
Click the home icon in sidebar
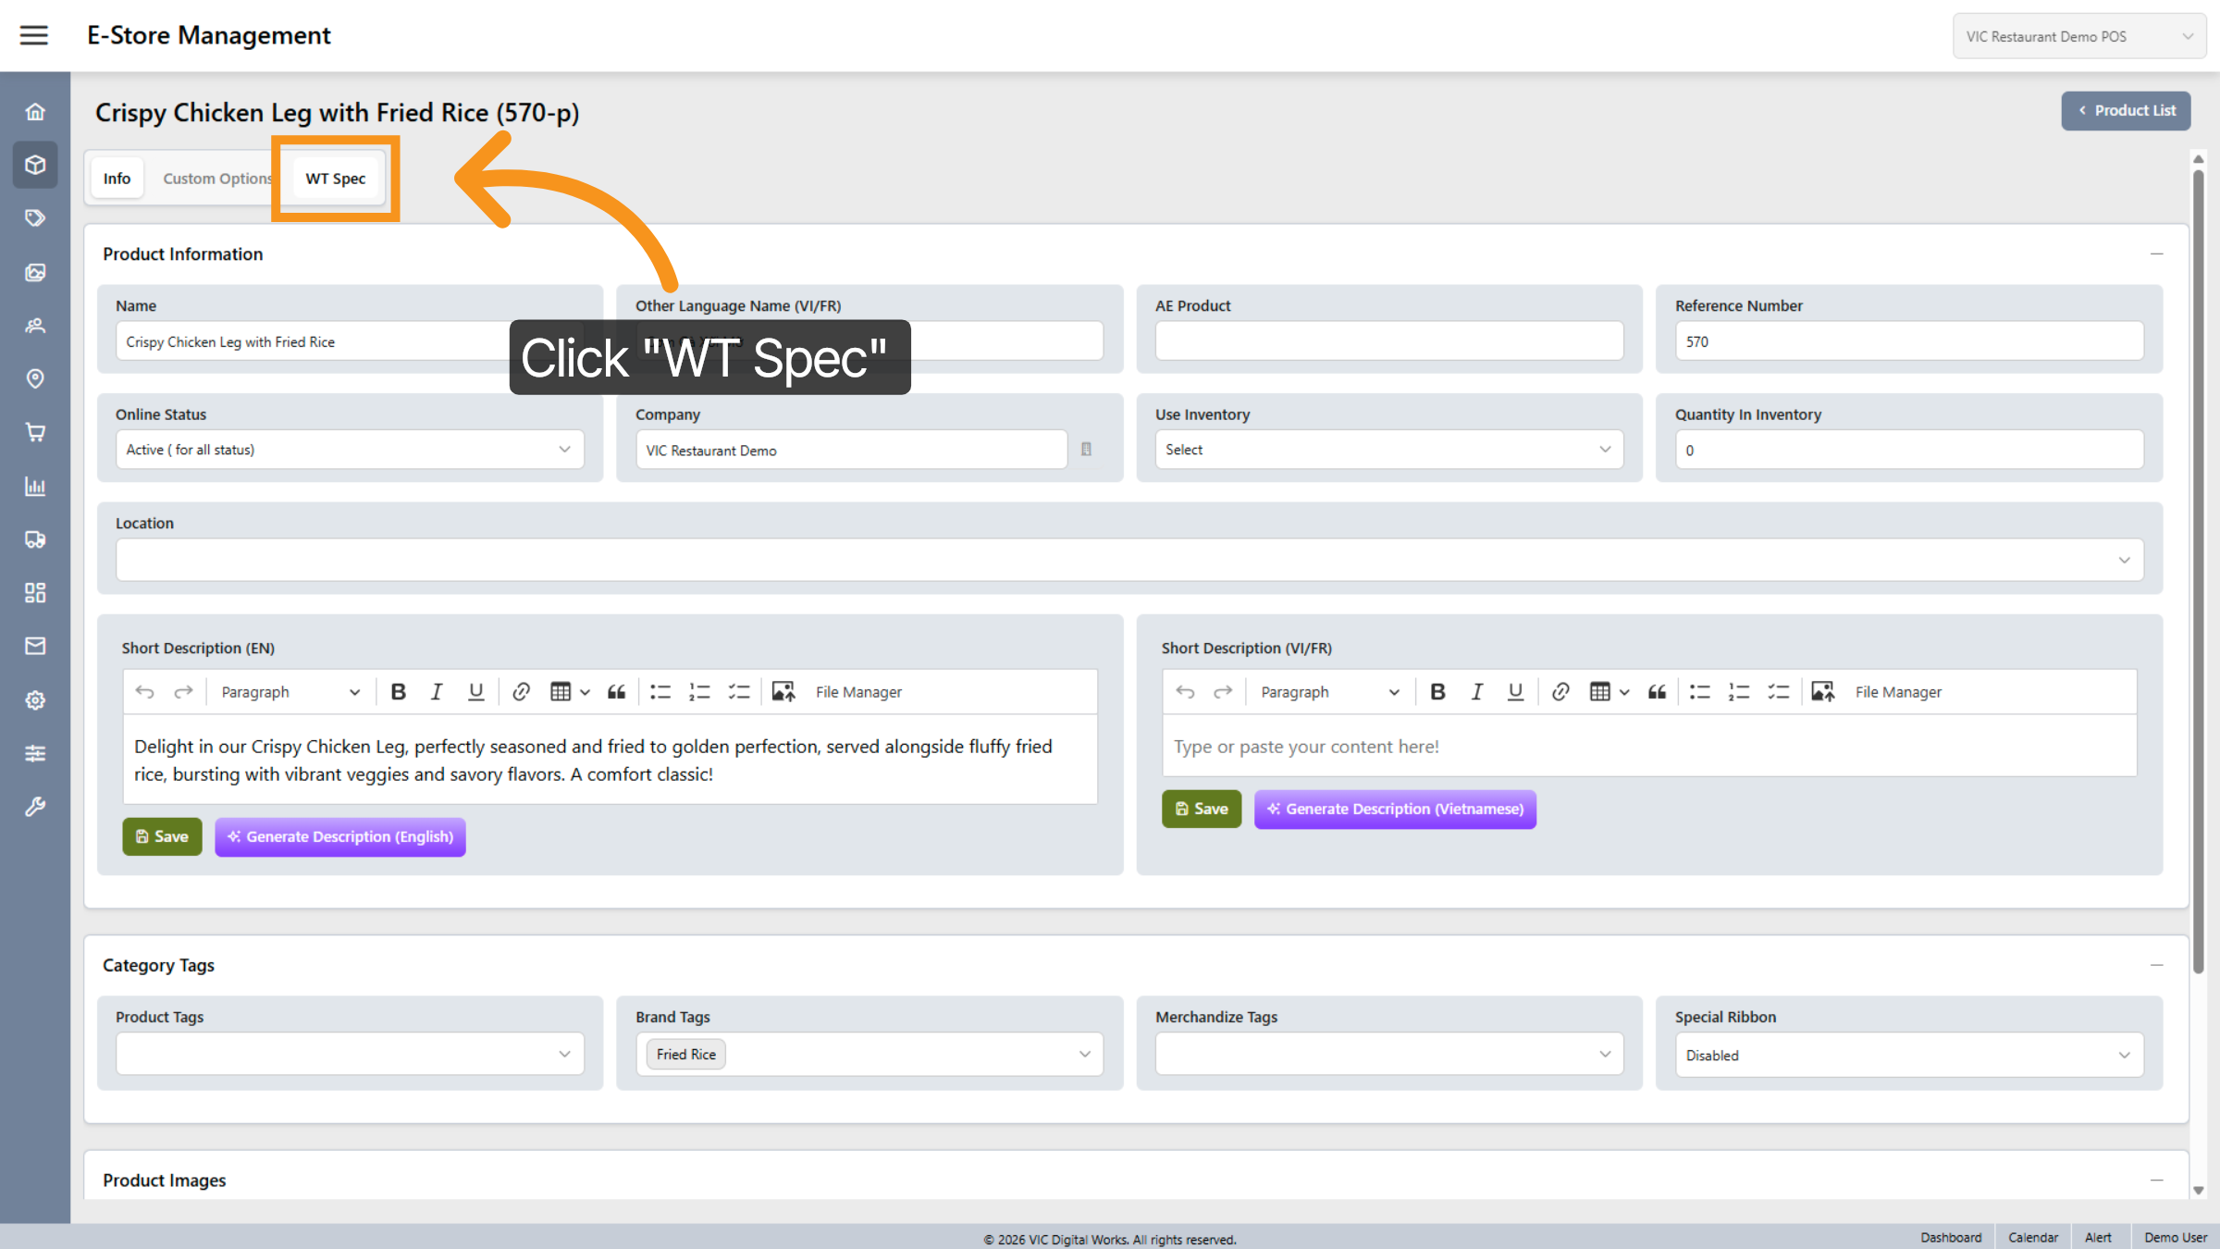(x=35, y=112)
